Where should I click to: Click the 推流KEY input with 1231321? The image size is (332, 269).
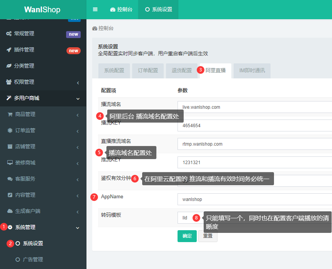click(255, 163)
